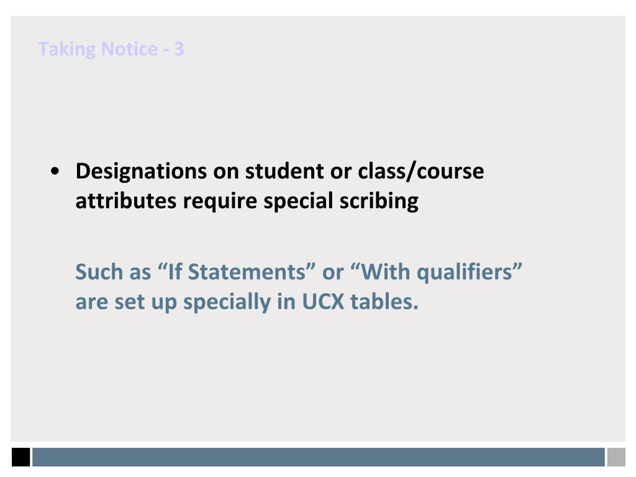Click the word 'UCX' in blue text

[323, 302]
